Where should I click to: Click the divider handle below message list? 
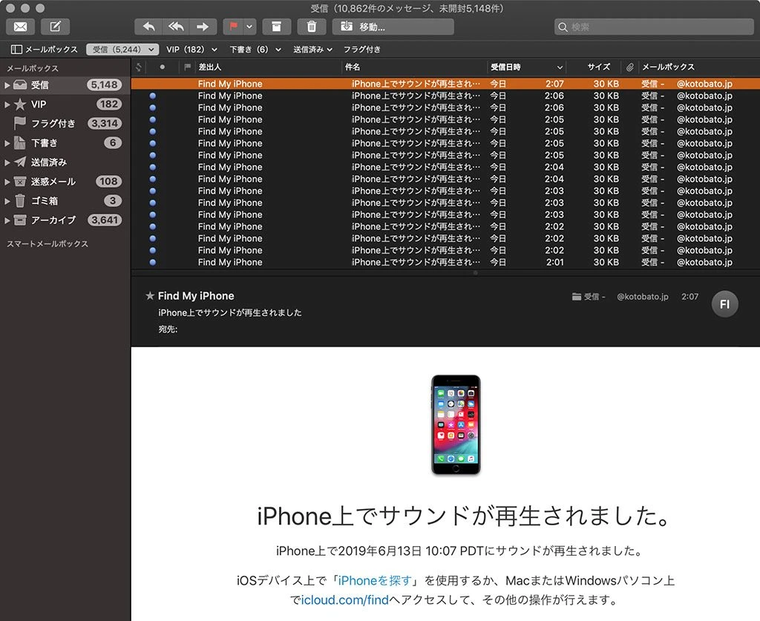(x=475, y=273)
